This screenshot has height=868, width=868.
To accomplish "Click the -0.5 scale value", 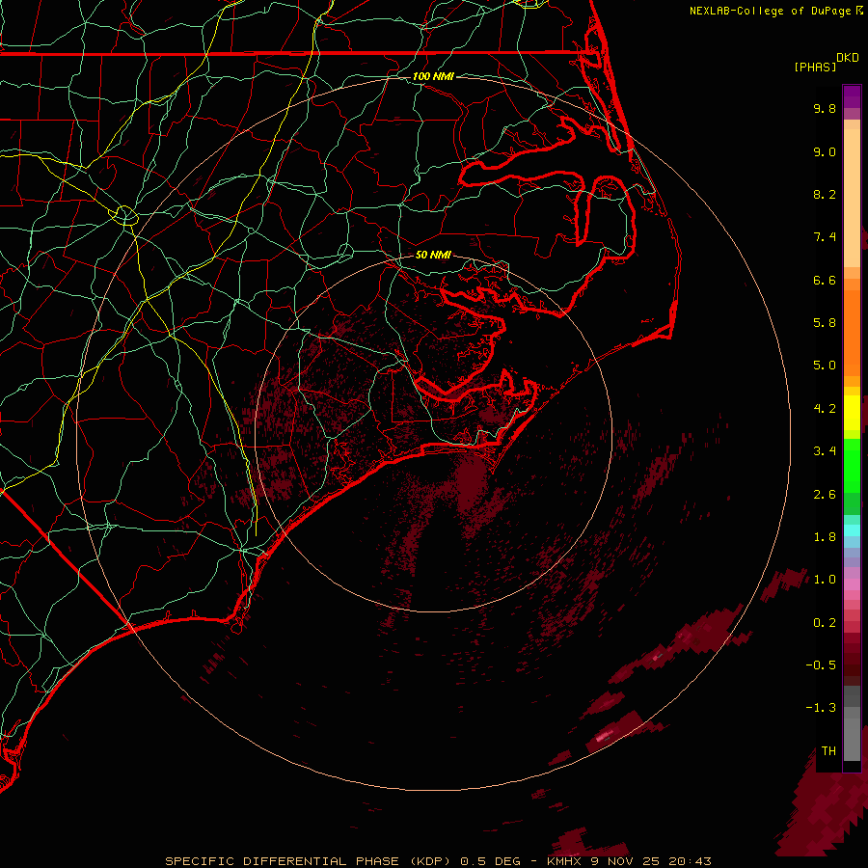I will 821,665.
